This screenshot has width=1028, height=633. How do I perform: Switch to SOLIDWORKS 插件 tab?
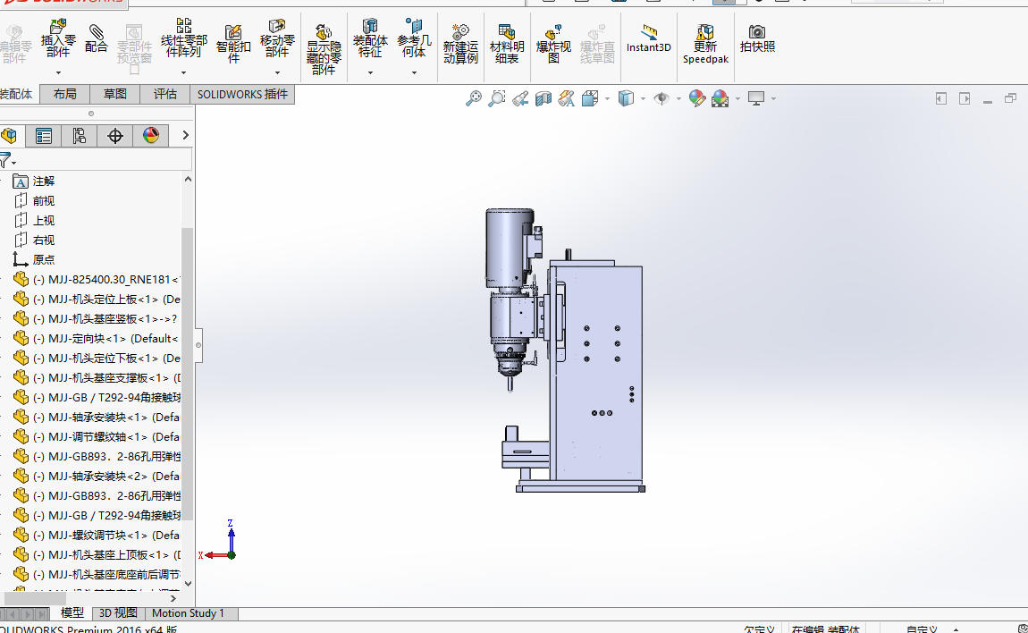point(242,95)
